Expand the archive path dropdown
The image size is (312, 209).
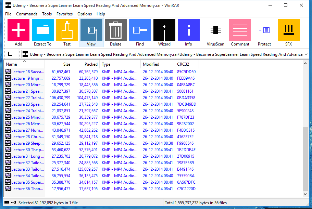tap(306, 54)
